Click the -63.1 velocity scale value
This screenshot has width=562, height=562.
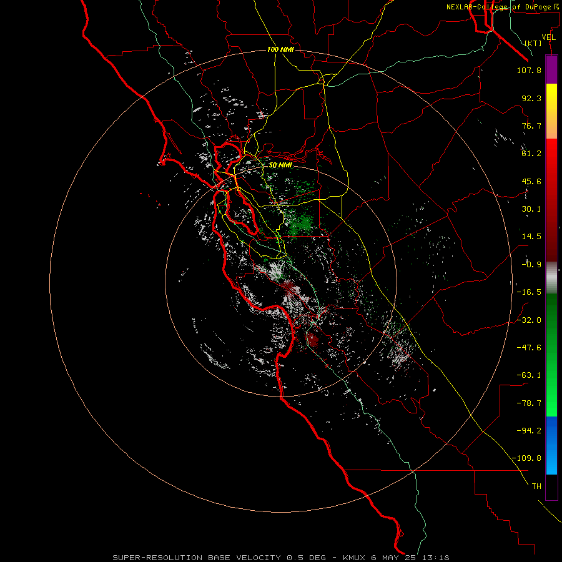pyautogui.click(x=529, y=375)
